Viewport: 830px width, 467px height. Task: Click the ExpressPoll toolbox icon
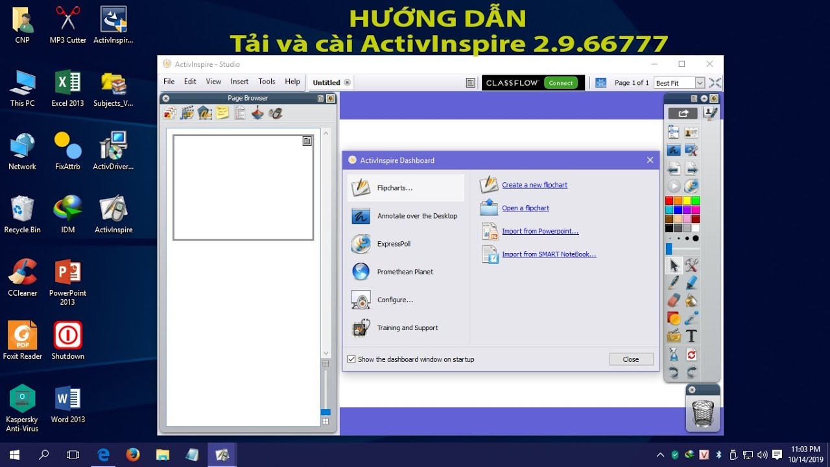(692, 186)
